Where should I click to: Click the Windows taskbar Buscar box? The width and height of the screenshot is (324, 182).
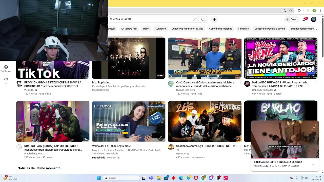click(121, 178)
